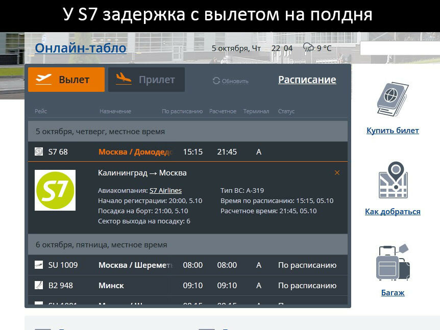Click the search field at top right
The width and height of the screenshot is (440, 330).
tap(400, 48)
